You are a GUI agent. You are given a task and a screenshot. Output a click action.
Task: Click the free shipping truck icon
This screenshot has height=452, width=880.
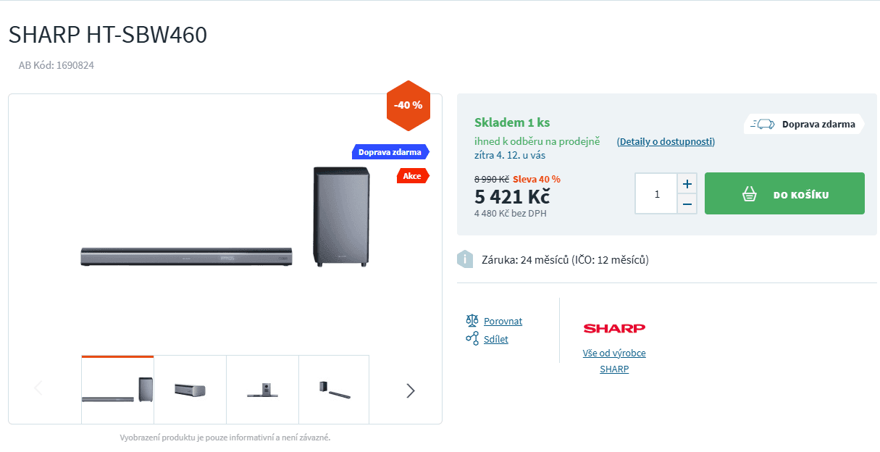[x=763, y=124]
